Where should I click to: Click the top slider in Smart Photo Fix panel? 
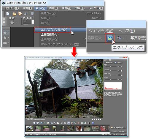click(x=111, y=67)
